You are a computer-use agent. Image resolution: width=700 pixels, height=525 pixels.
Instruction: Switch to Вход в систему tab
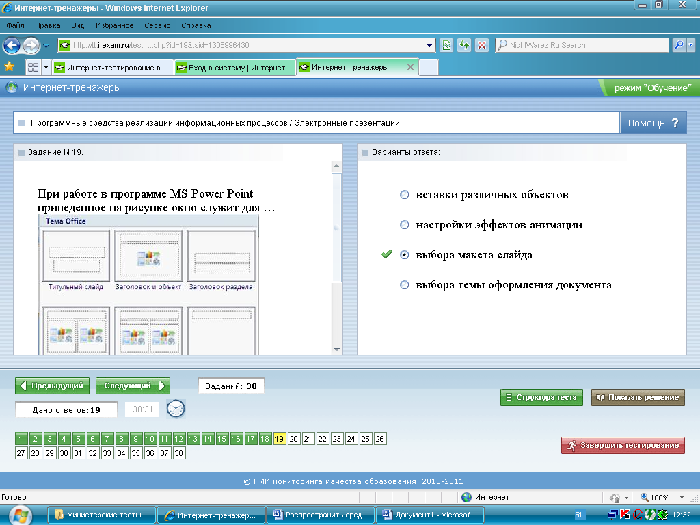pyautogui.click(x=235, y=68)
